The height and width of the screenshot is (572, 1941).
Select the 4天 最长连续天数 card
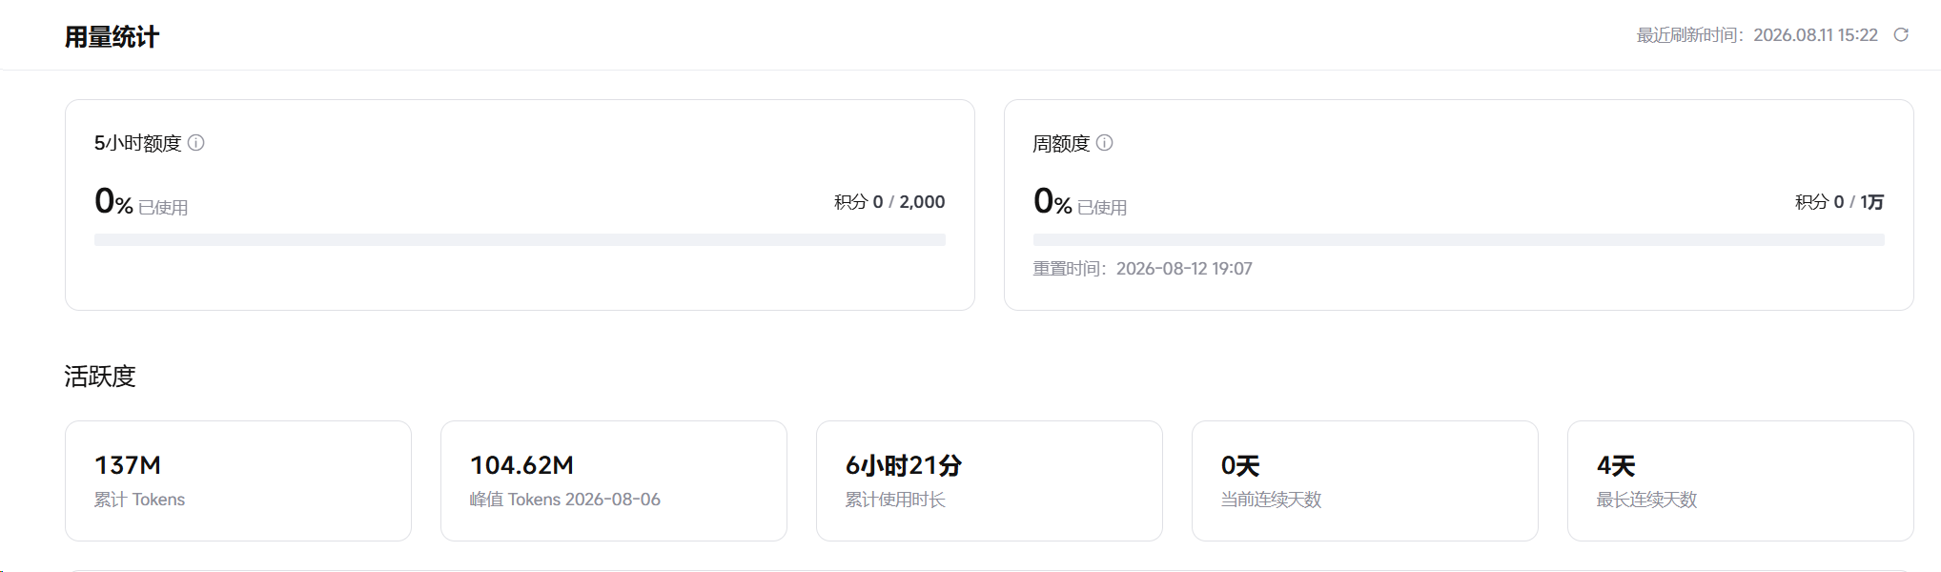1741,481
